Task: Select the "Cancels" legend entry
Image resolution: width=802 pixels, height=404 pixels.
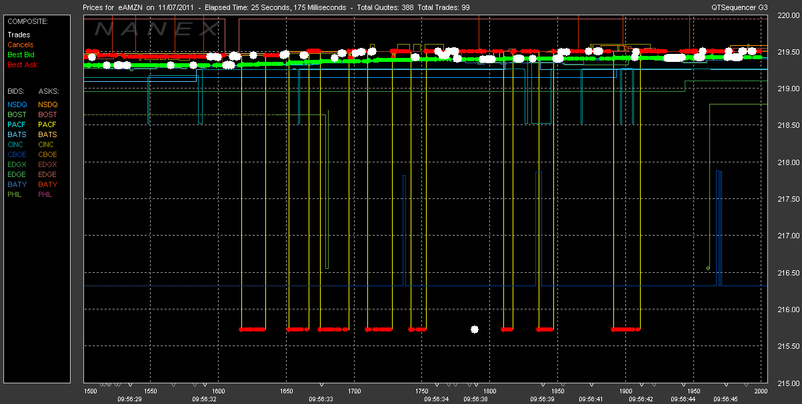Action: (21, 45)
